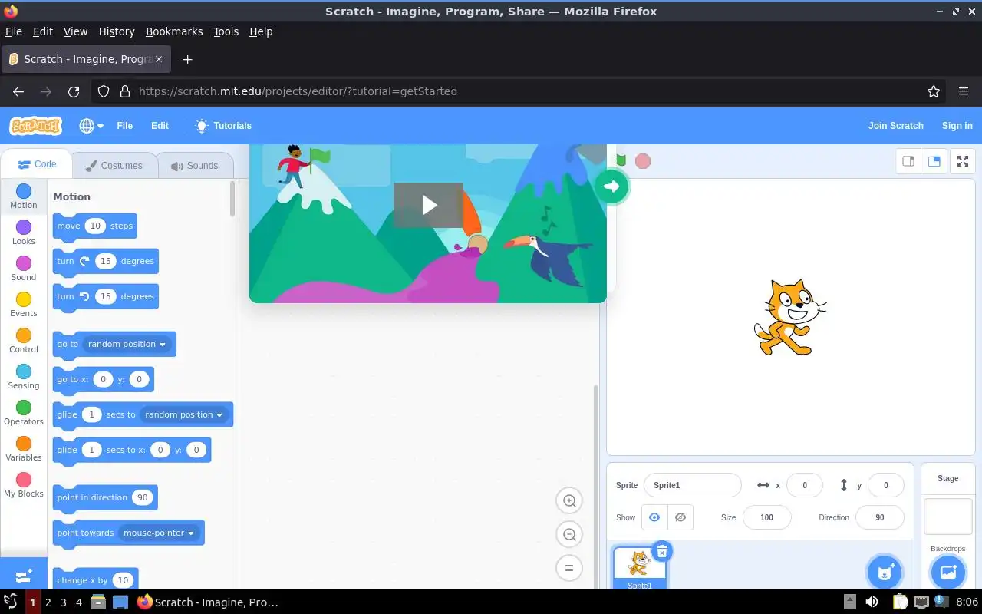Open the language globe menu
The image size is (982, 614).
coord(91,126)
